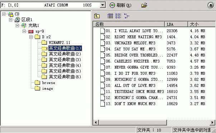Click the eject disc button
216x133 pixels.
click(x=211, y=5)
